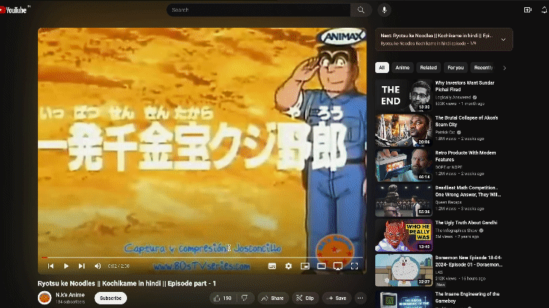Image resolution: width=549 pixels, height=308 pixels.
Task: Toggle subtitles closed captions
Action: (x=272, y=266)
